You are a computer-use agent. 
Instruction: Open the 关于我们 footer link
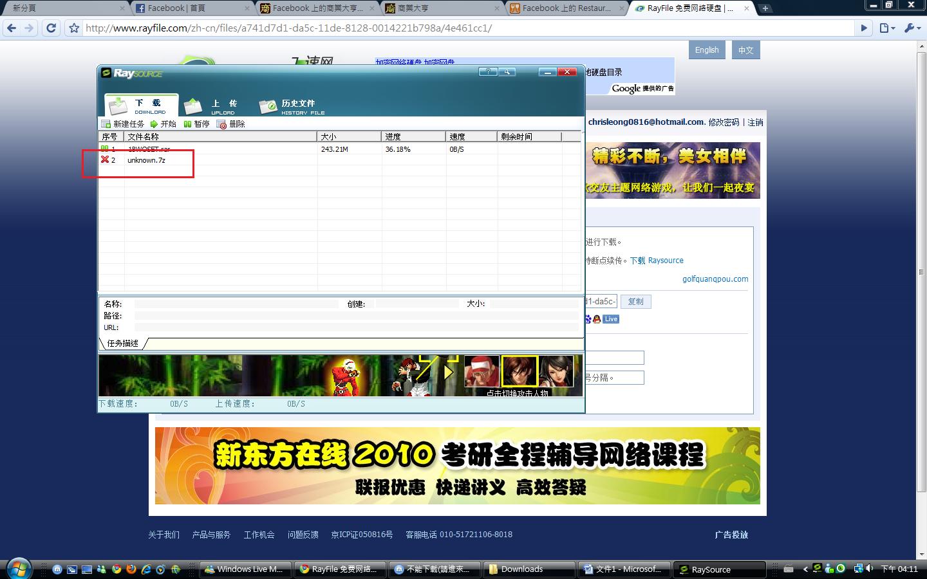pos(164,535)
